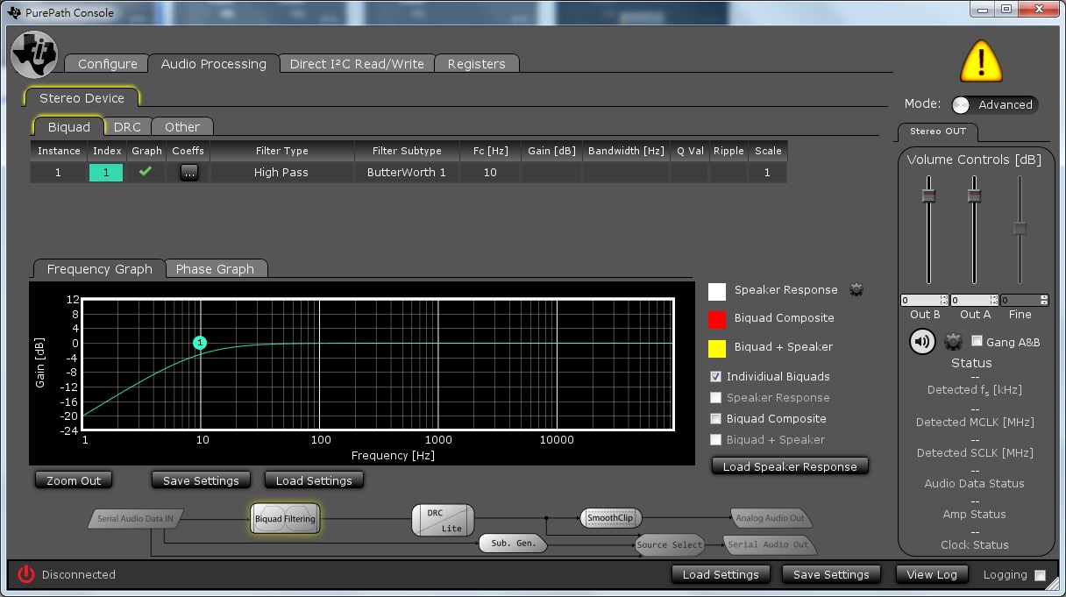This screenshot has width=1066, height=597.
Task: Click the Bandwidth [Hz] column header
Action: [626, 151]
